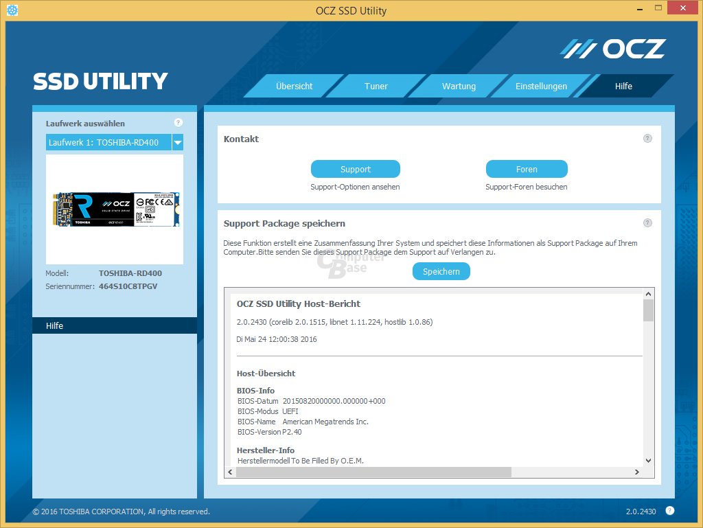Screen dimensions: 703x528
Task: Click the Support-Foren besuchen caption
Action: [x=527, y=187]
